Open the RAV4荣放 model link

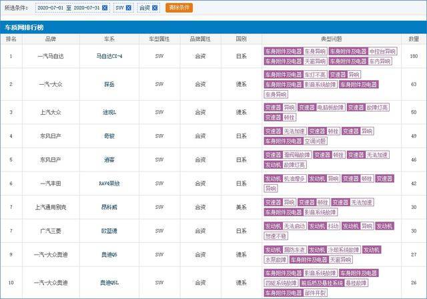coord(109,184)
